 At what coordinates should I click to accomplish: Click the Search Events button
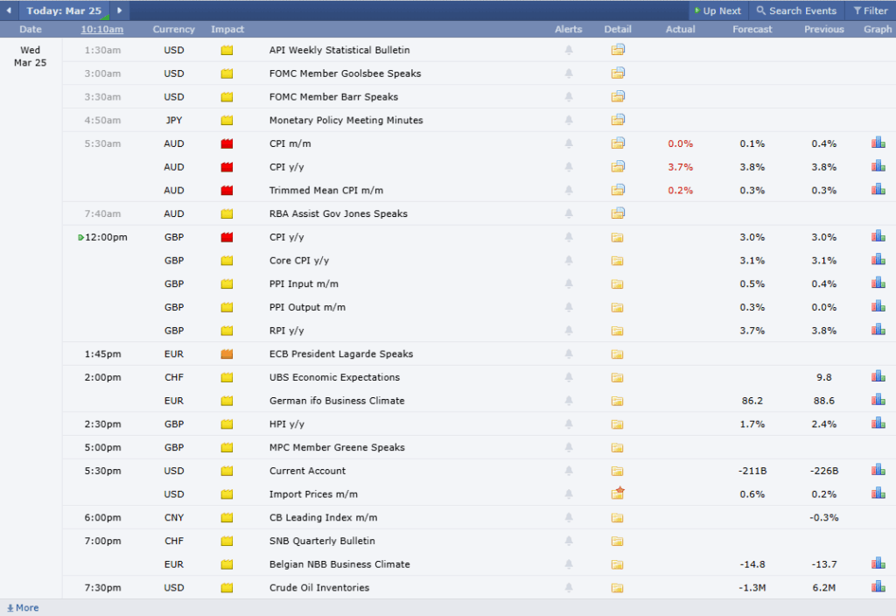pyautogui.click(x=796, y=10)
